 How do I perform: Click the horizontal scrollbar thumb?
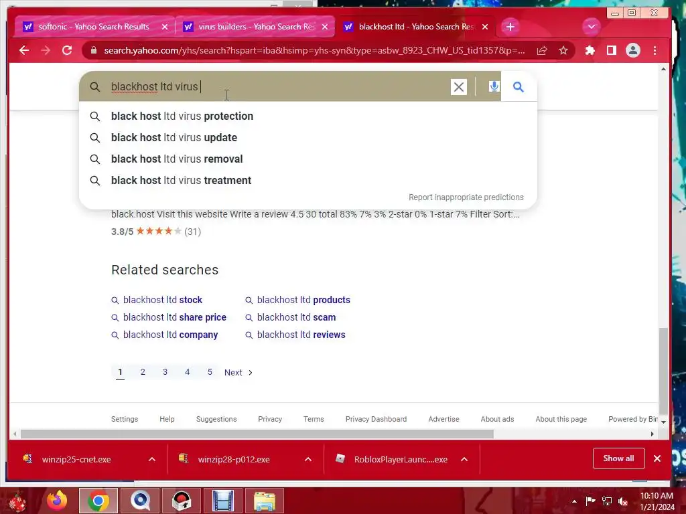257,434
